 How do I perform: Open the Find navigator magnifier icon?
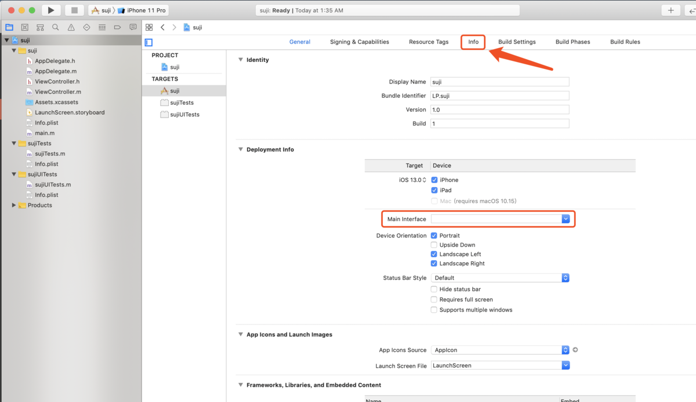[x=56, y=27]
